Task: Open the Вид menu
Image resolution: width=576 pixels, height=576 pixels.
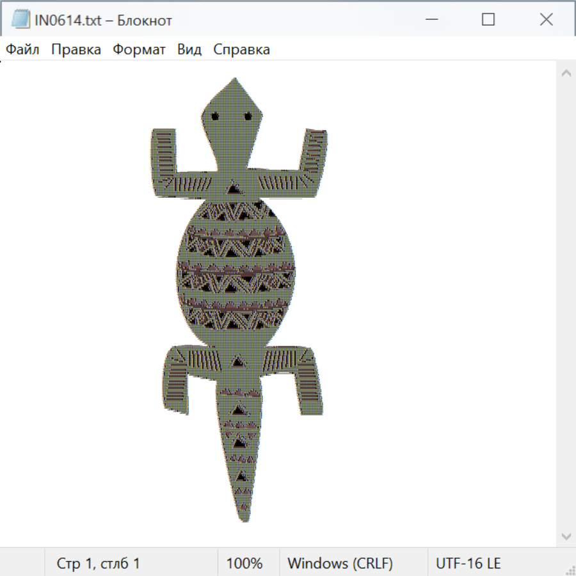Action: 189,50
